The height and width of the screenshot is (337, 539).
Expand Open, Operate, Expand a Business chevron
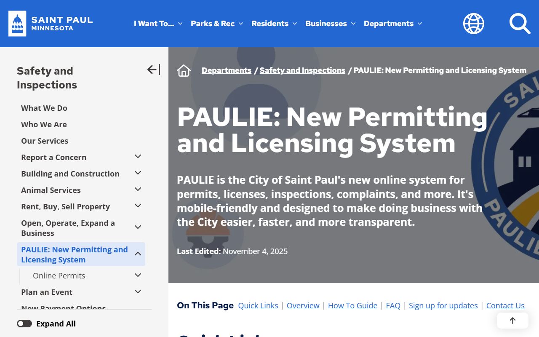138,227
